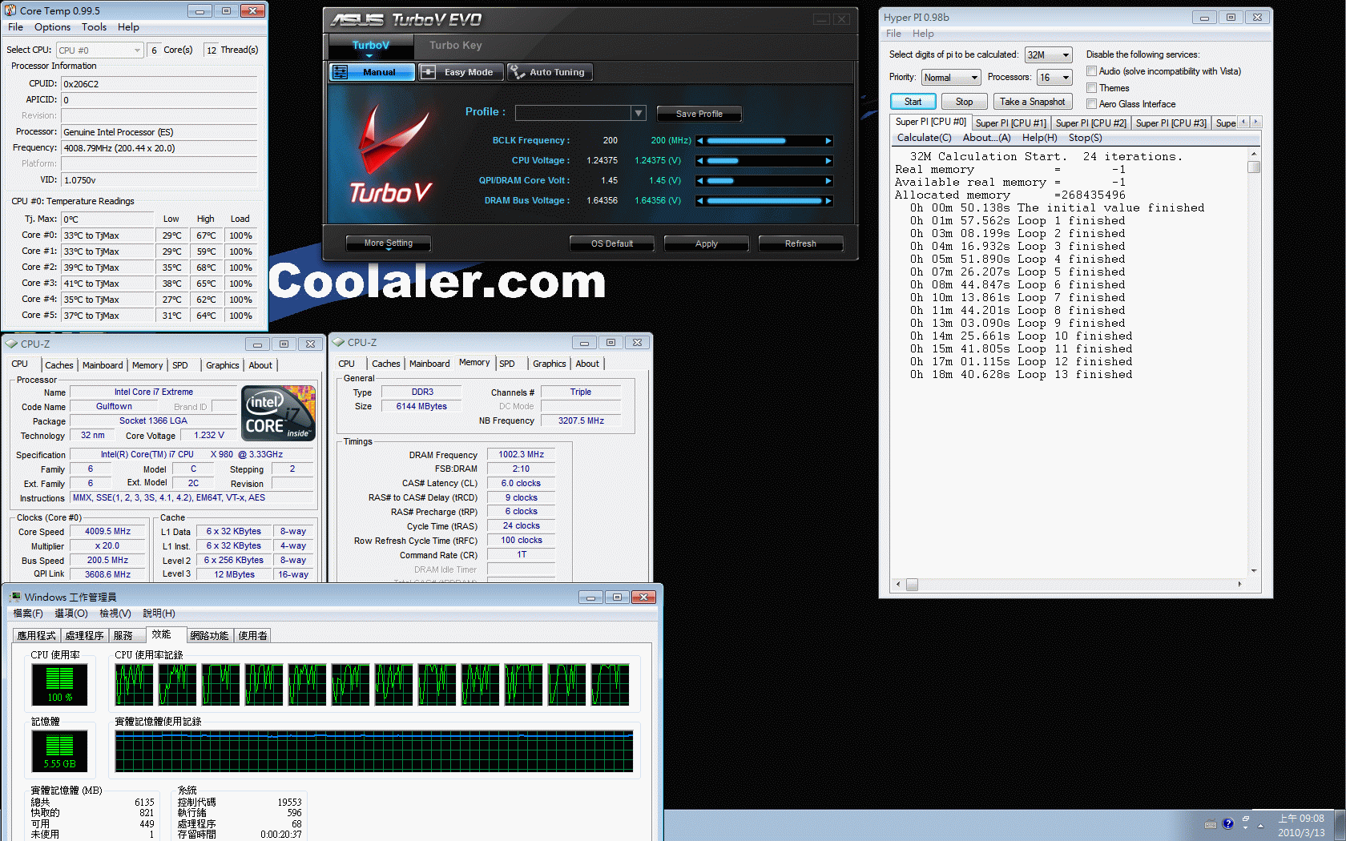Screen dimensions: 1346x841
Task: Open the Processors dropdown showing 16
Action: pos(1054,78)
